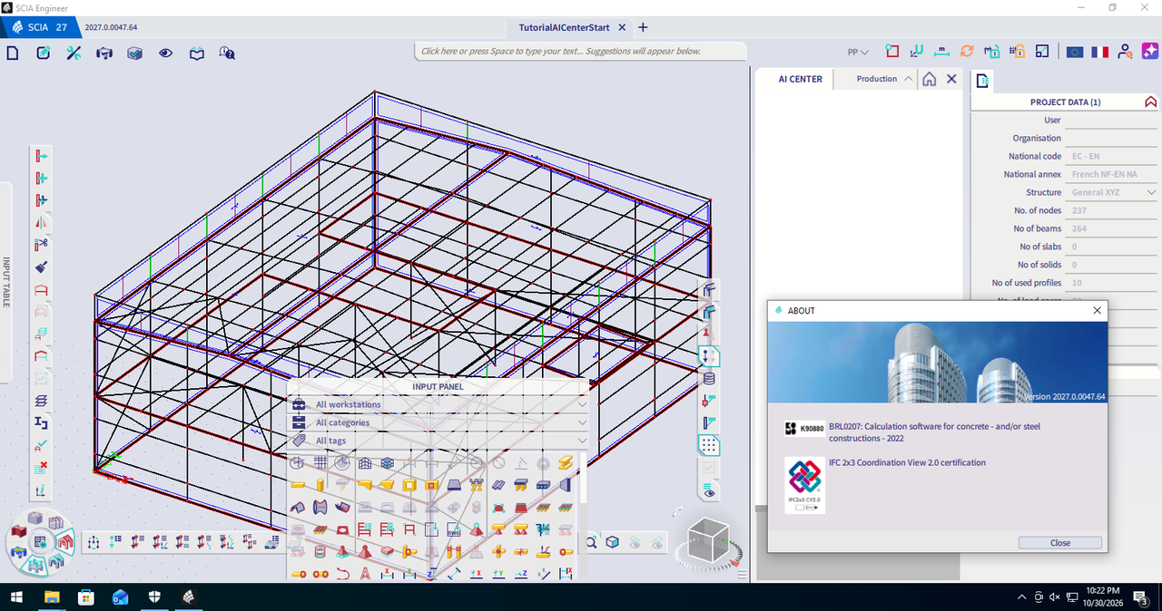Select the scissors cut tool in left toolbar

tap(41, 245)
